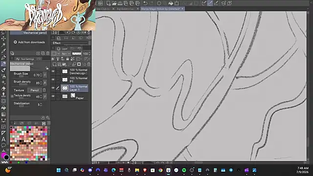Click the layer opacity stepper next to 100
Image resolution: width=313 pixels, height=176 pixels.
[89, 54]
